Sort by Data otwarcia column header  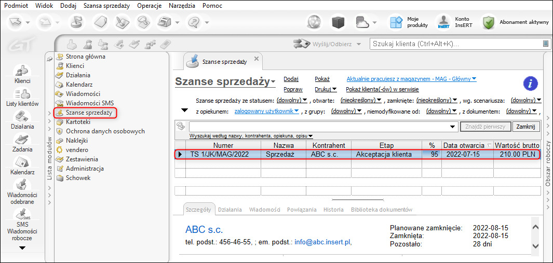[x=467, y=145]
